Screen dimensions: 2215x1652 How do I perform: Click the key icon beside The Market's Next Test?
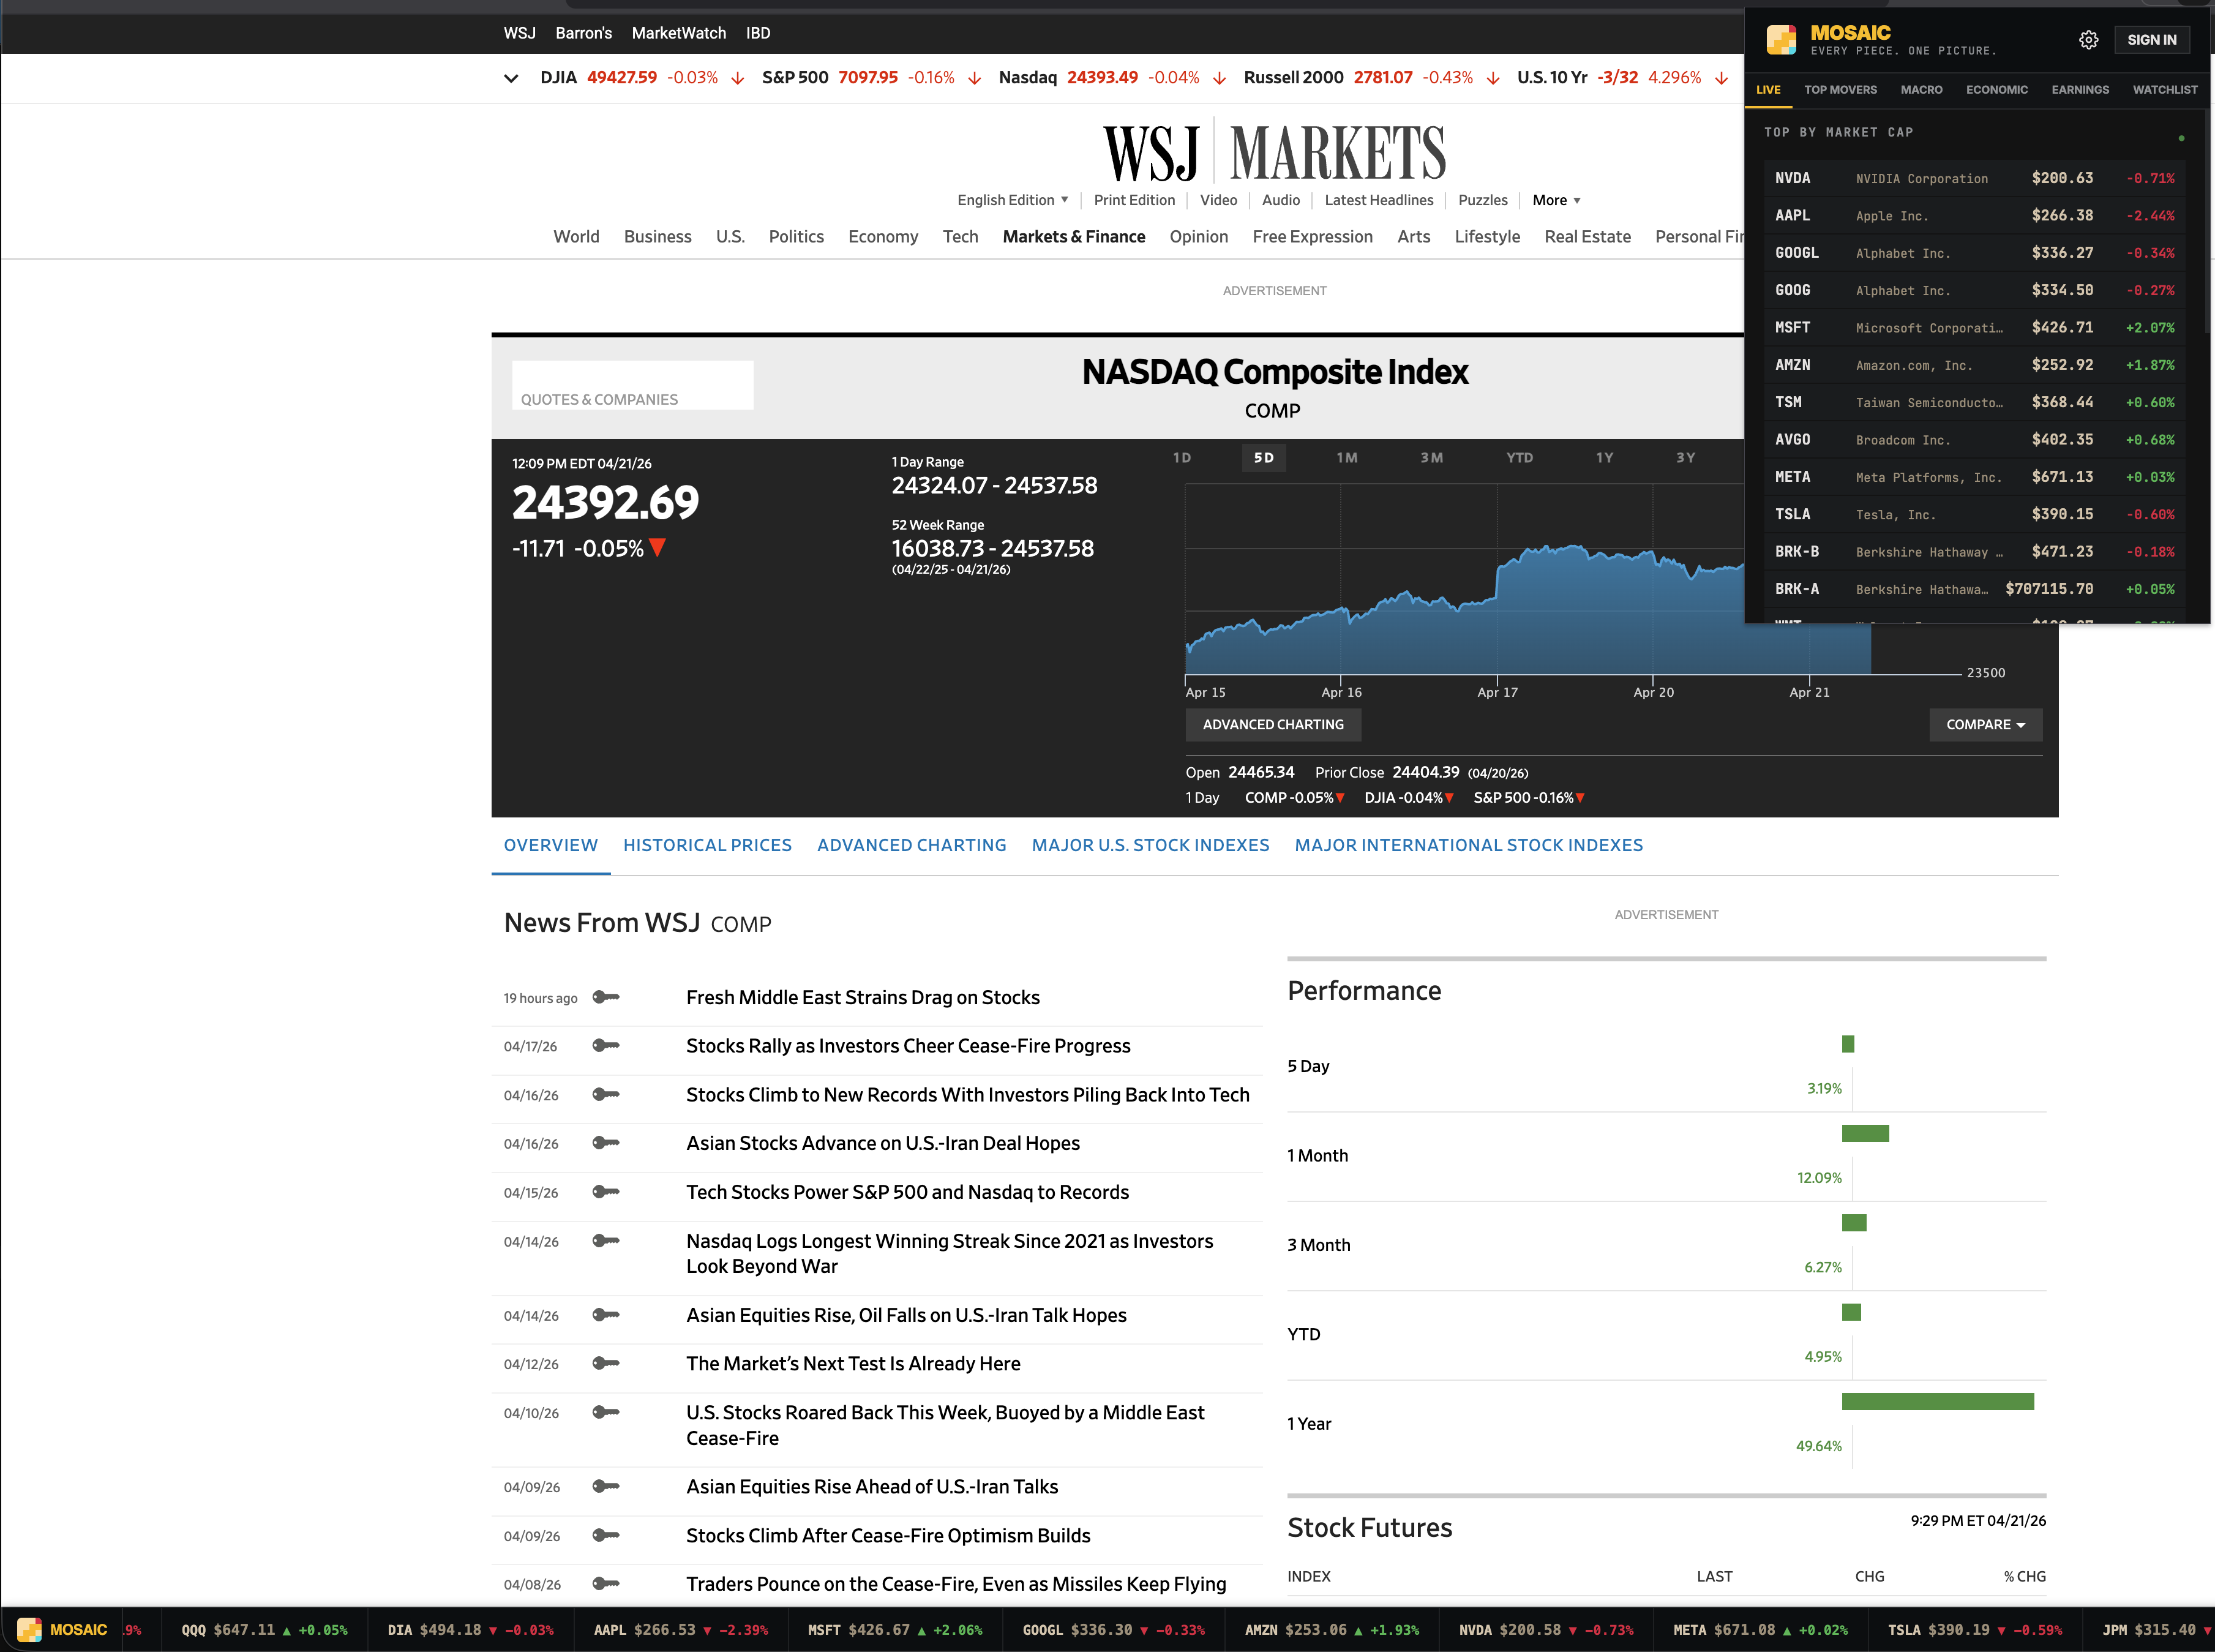[606, 1363]
